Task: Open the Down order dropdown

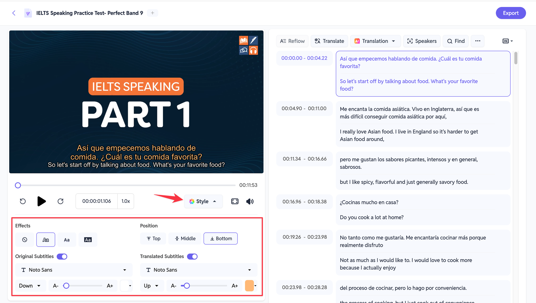Action: tap(30, 286)
